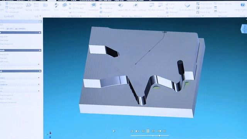The height and width of the screenshot is (139, 247).
Task: Collapse the Toolpath section
Action: (x=40, y=50)
